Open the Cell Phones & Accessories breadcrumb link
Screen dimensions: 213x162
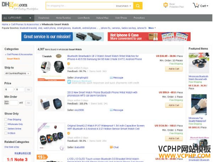[25, 24]
